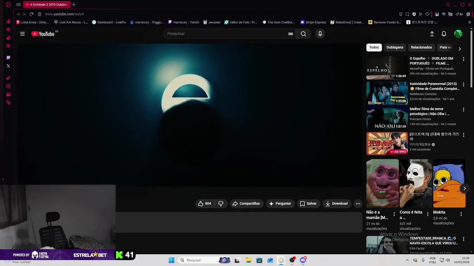474x266 pixels.
Task: Open the Opera GX menu logo
Action: (8, 5)
